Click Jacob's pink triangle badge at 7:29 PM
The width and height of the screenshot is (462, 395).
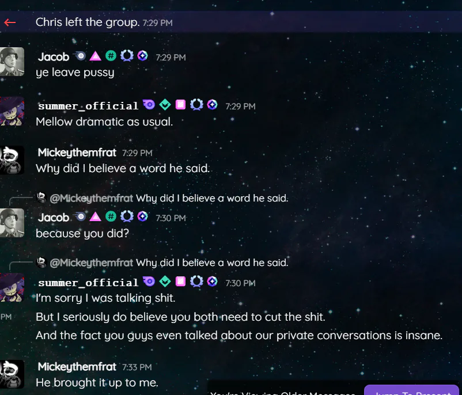coord(95,56)
